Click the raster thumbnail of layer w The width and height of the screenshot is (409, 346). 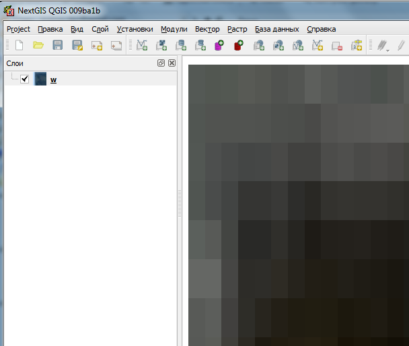click(40, 79)
